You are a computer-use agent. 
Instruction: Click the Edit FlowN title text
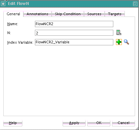(18, 4)
